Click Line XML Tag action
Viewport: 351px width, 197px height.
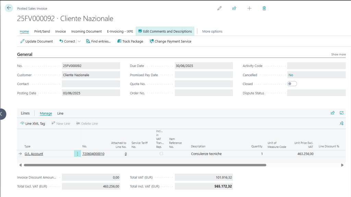pyautogui.click(x=33, y=124)
